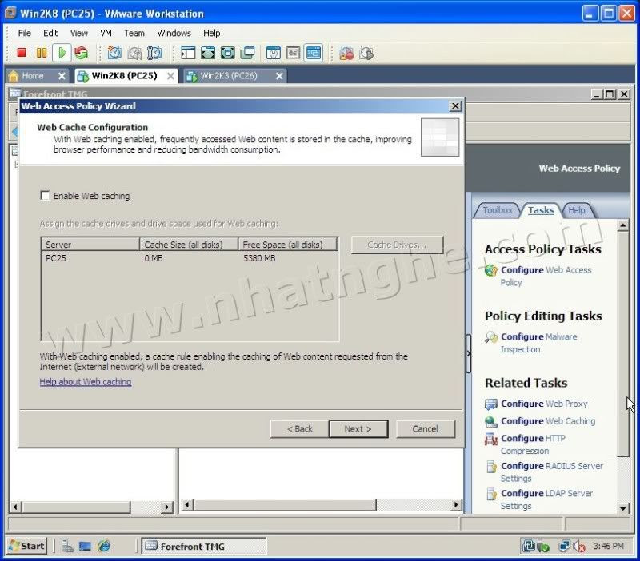Click the Back button
Viewport: 640px width, 561px height.
(x=299, y=429)
